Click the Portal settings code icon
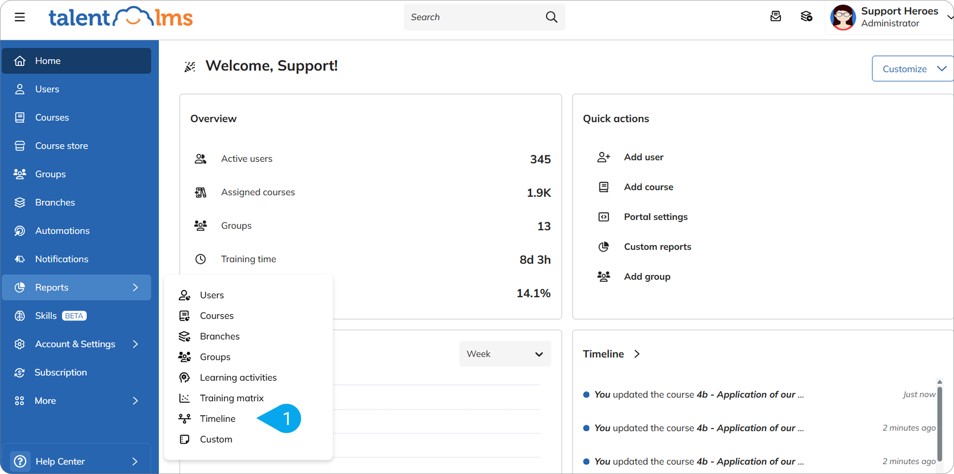This screenshot has width=954, height=474. pyautogui.click(x=604, y=217)
